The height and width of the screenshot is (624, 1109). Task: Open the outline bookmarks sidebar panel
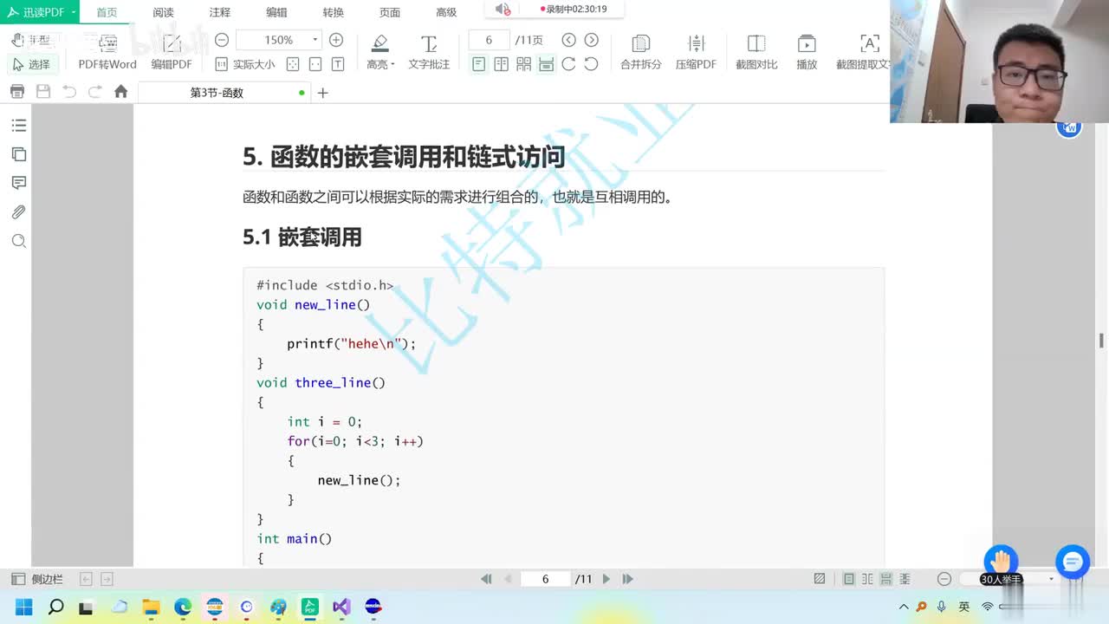(x=19, y=126)
